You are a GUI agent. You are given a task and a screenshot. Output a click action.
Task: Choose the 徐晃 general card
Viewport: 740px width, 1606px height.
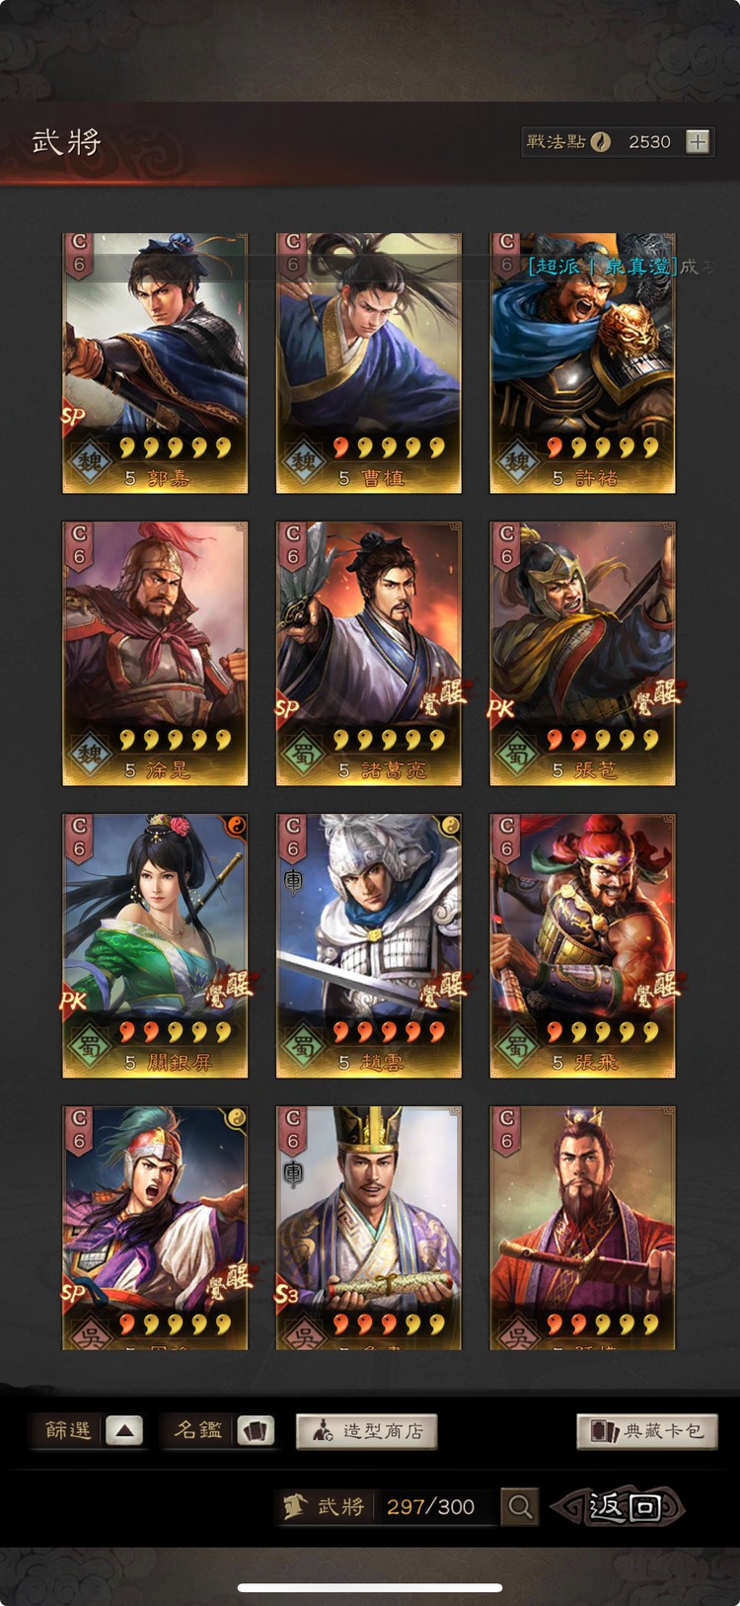[x=155, y=654]
